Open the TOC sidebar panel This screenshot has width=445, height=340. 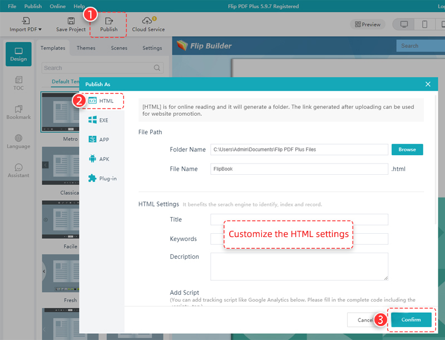tap(18, 83)
